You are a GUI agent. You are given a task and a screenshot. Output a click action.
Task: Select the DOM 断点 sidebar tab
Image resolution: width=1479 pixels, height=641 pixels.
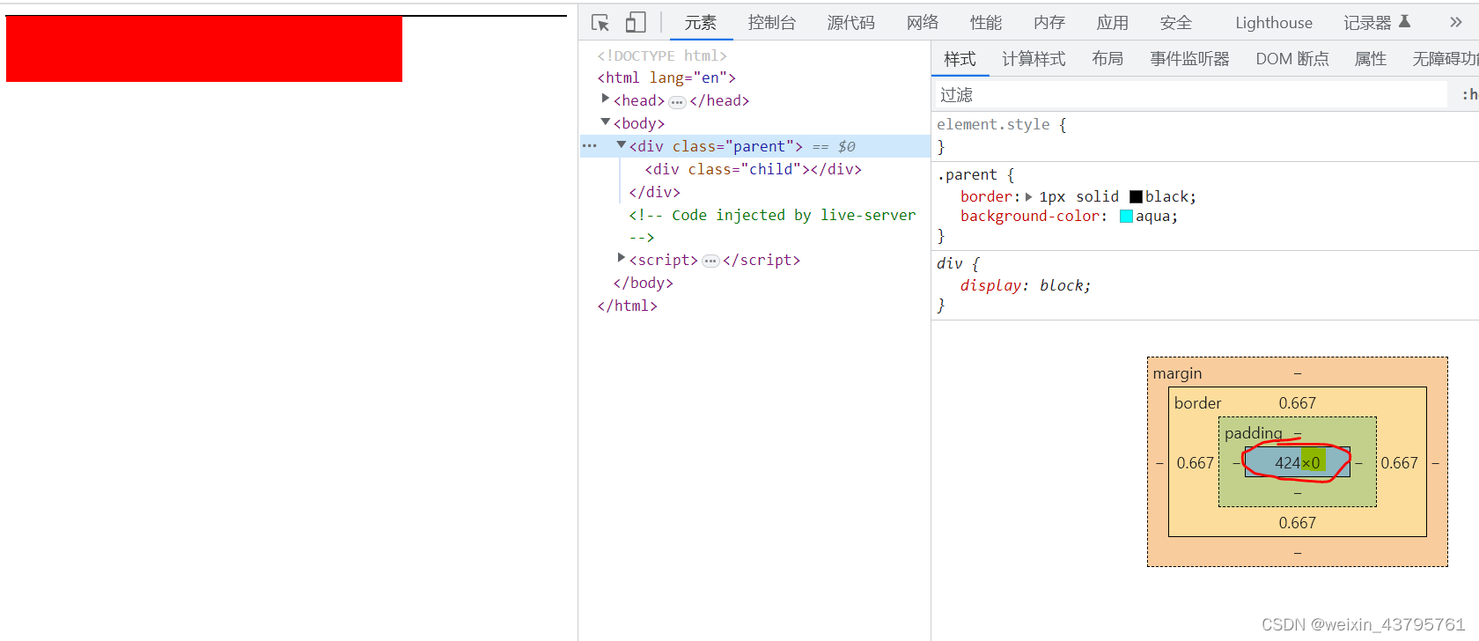coord(1292,59)
